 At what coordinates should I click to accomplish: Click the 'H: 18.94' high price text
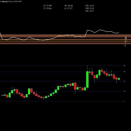point(69,6)
